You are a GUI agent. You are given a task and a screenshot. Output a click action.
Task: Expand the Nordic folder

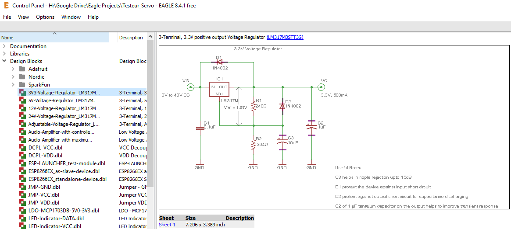(13, 76)
